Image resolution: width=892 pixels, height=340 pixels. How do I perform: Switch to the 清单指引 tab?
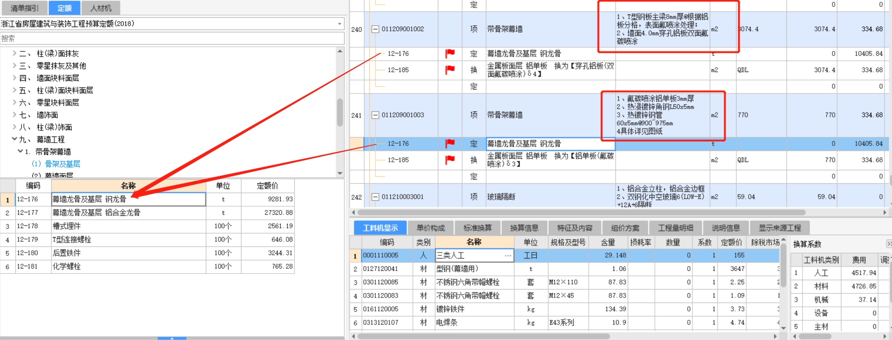[24, 8]
